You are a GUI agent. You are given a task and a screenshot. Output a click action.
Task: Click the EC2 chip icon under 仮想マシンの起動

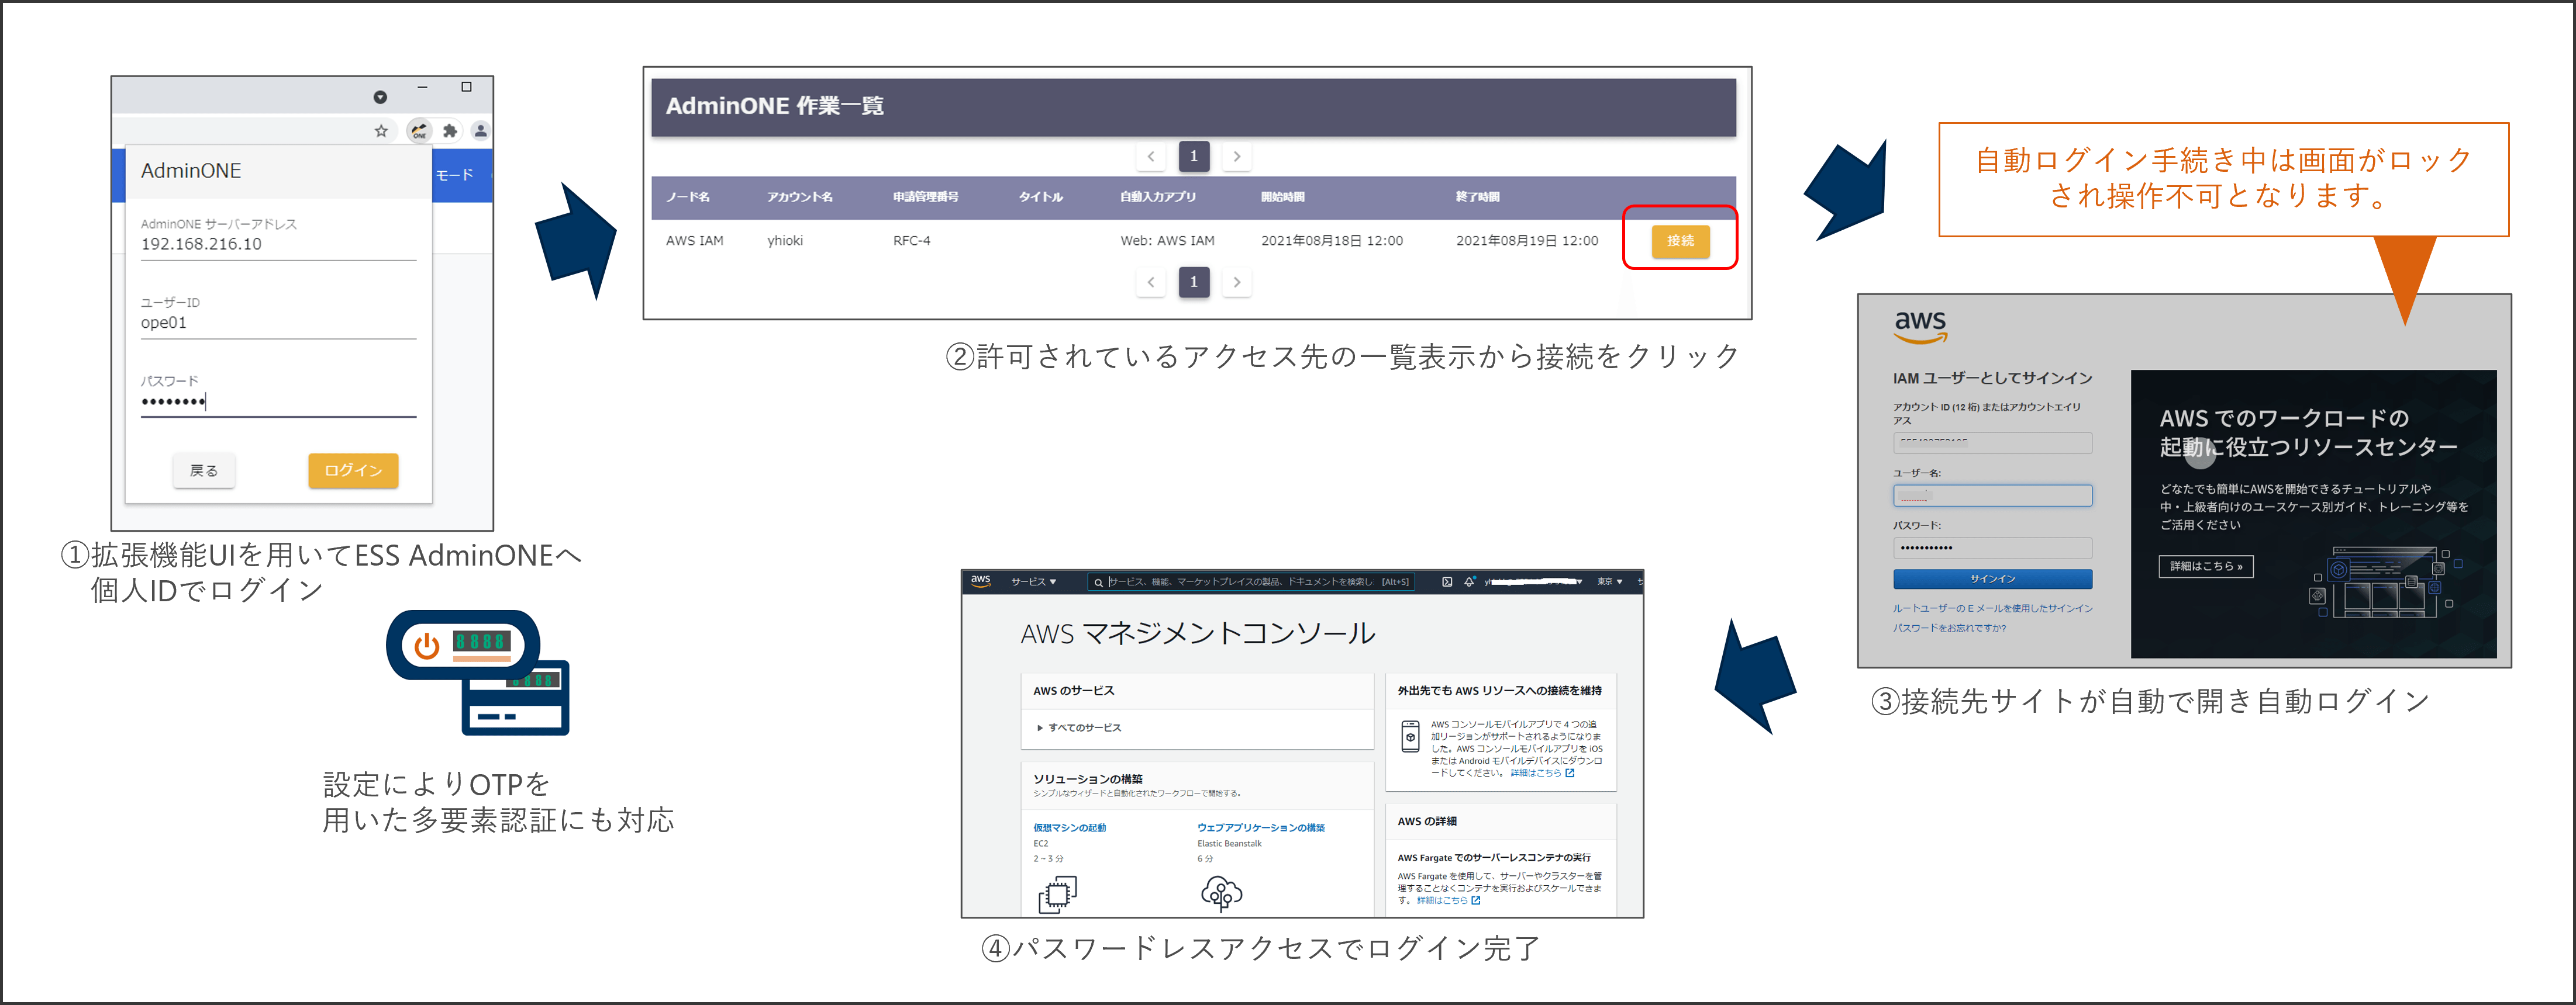(x=1057, y=893)
